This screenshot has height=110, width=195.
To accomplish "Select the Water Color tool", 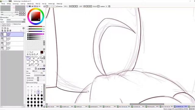I will point(41,58).
